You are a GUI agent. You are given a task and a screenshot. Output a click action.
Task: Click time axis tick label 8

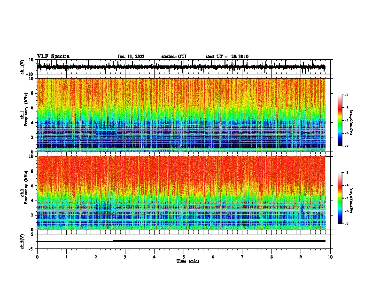pyautogui.click(x=271, y=257)
